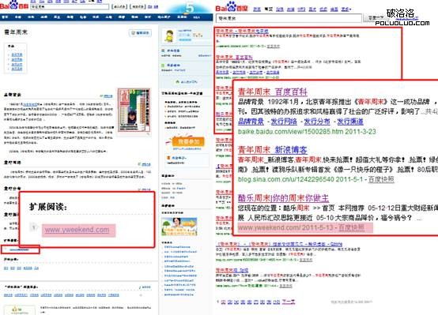This screenshot has width=438, height=315.
Task: Click the Baike search input field
Action: pos(70,6)
